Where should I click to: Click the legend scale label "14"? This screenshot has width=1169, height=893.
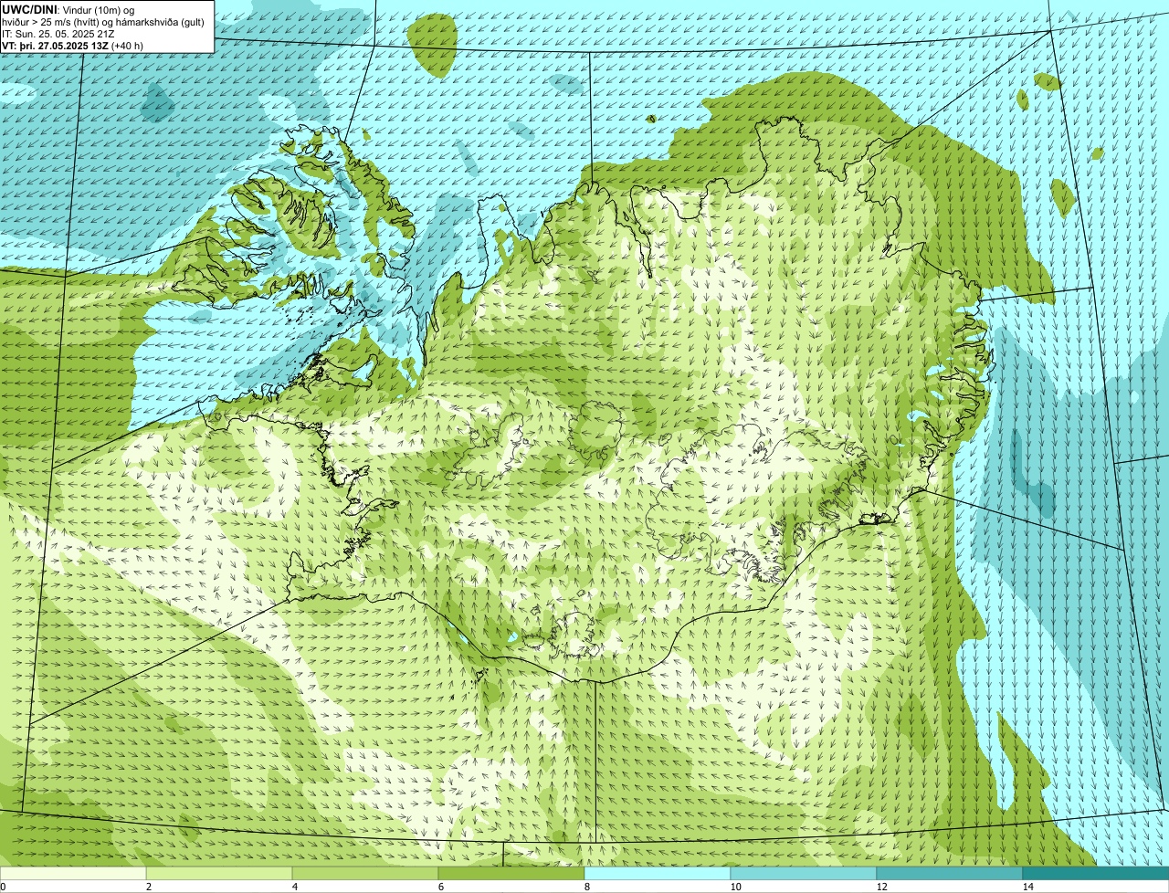1027,887
